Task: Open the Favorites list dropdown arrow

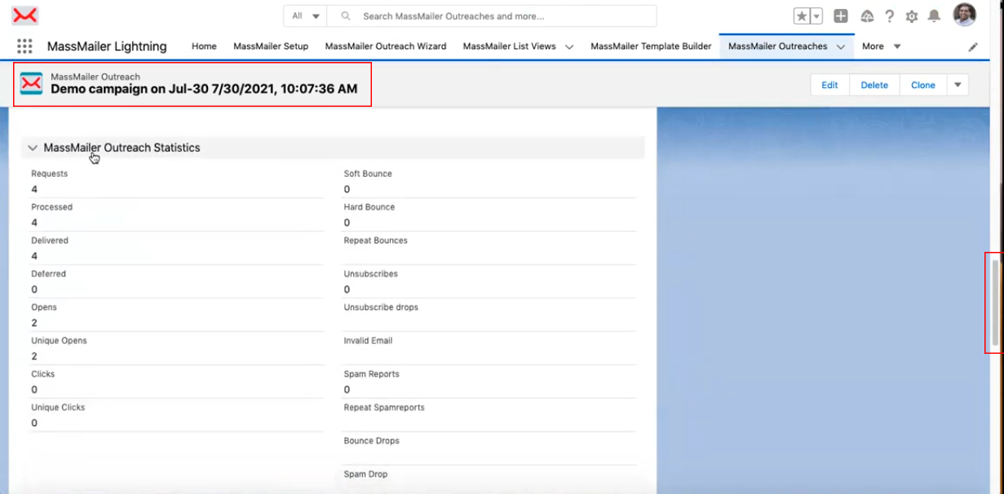Action: click(816, 16)
